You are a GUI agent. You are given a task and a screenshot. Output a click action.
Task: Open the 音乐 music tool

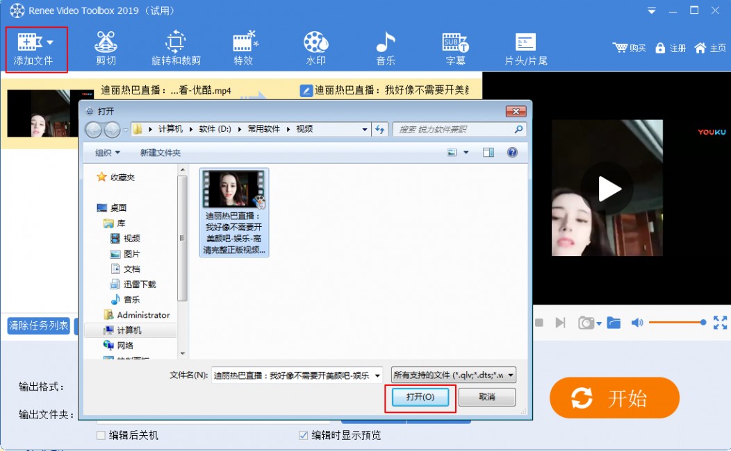click(x=386, y=49)
